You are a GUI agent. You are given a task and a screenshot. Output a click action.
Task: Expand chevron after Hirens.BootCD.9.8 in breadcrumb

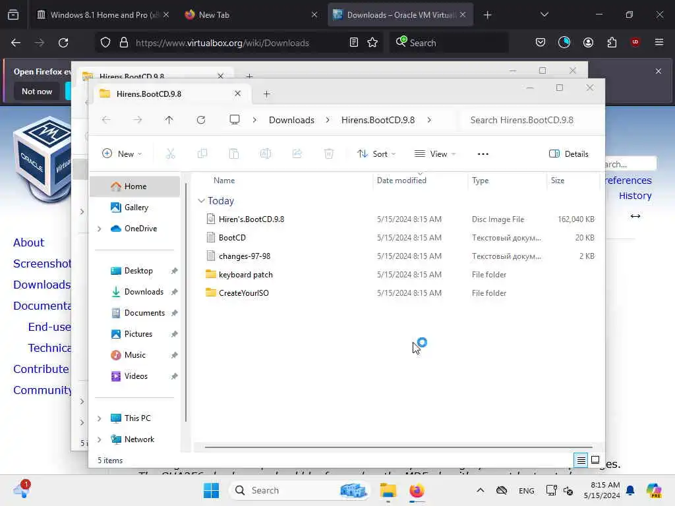tap(429, 120)
